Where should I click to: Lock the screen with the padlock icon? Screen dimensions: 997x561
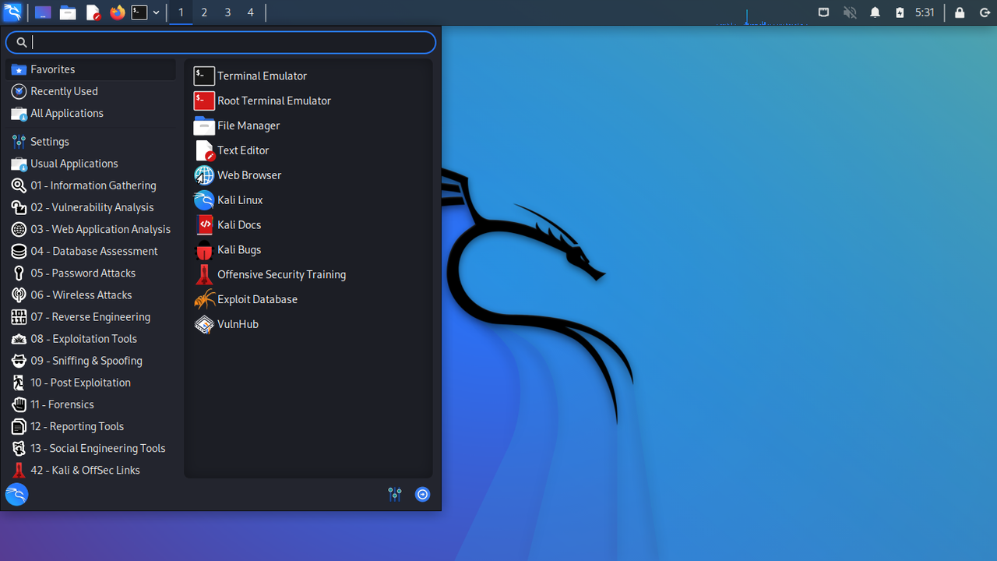(x=960, y=12)
